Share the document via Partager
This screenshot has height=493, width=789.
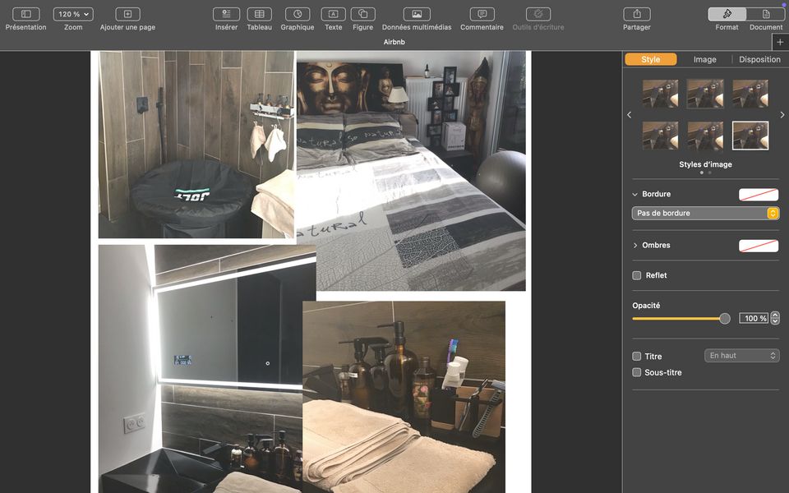point(636,14)
